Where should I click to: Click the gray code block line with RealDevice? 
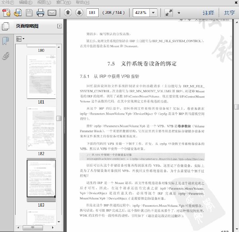pos(145,159)
